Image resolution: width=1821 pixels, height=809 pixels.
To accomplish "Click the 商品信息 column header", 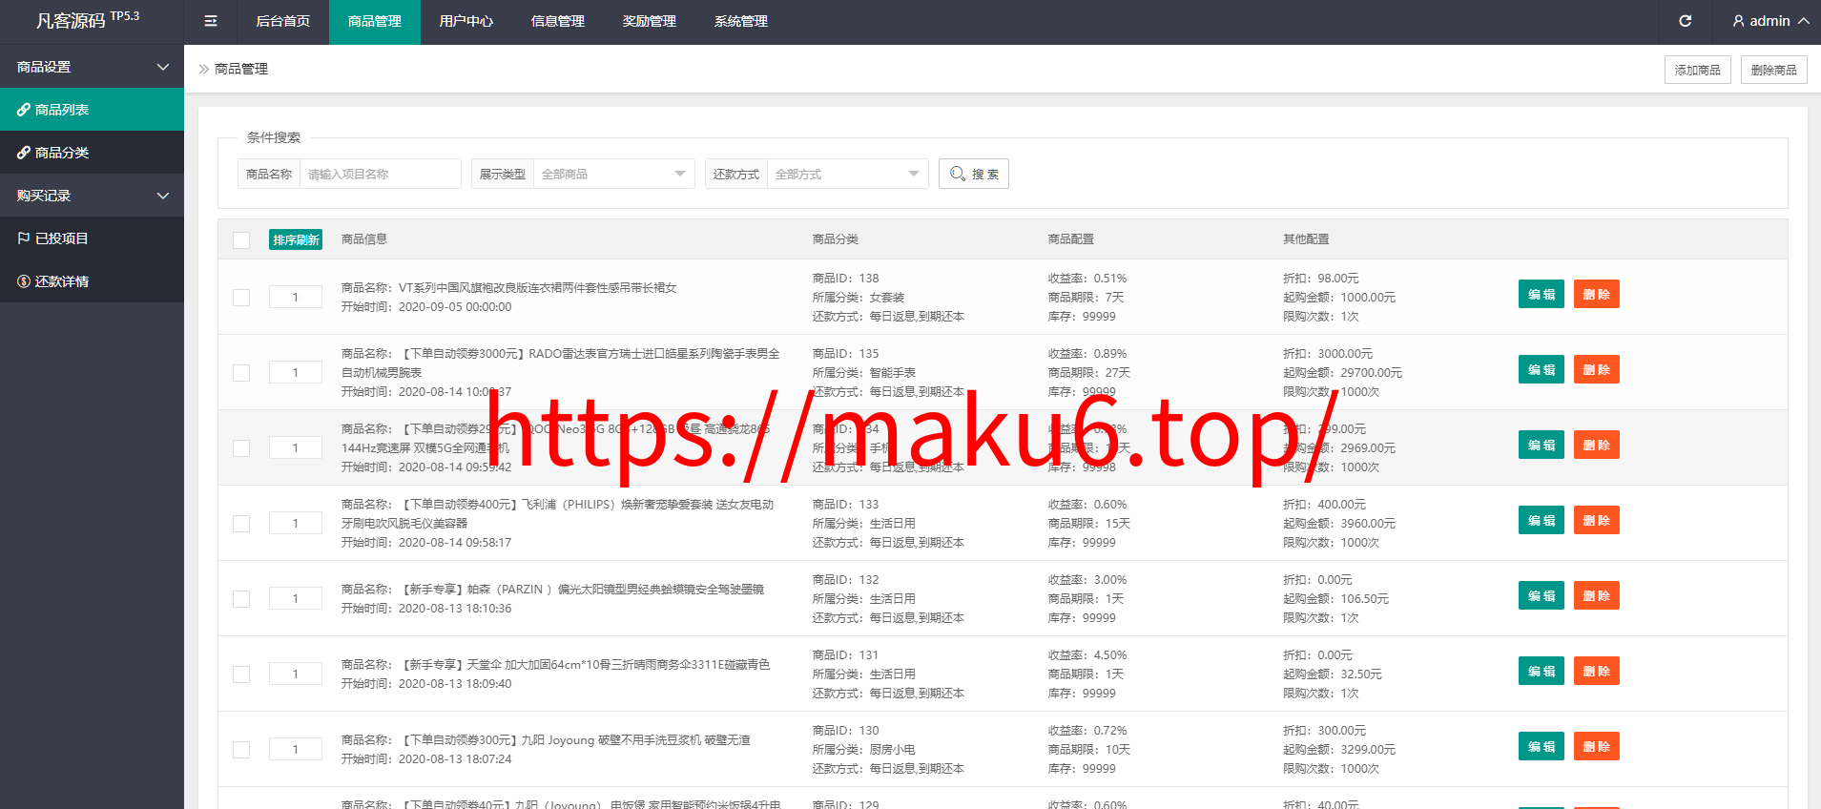I will click(x=364, y=239).
